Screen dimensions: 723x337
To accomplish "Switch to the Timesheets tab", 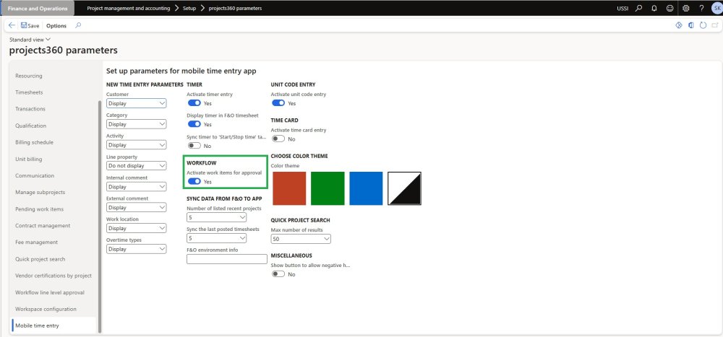I will (29, 92).
